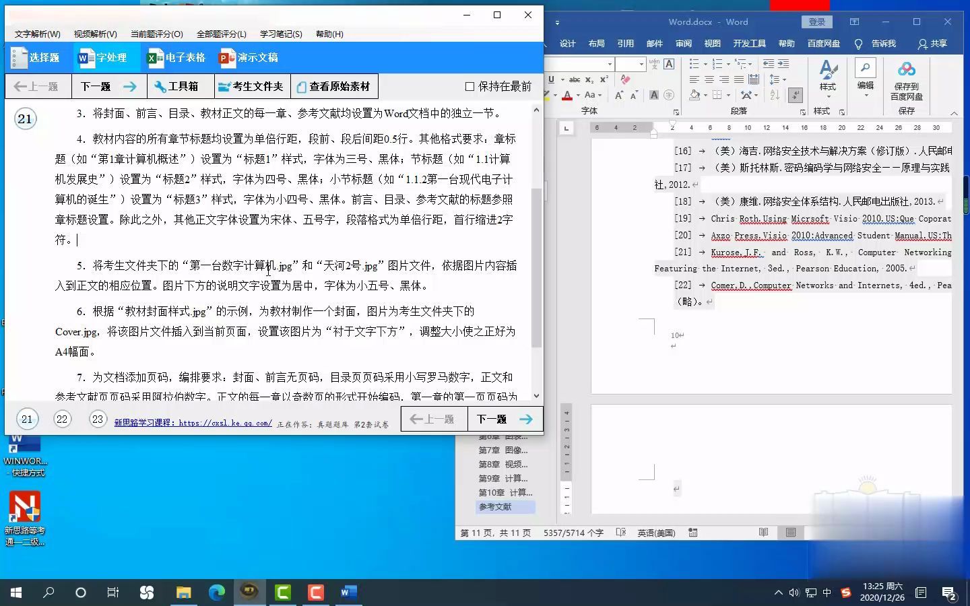Open the Word 设计 ribbon tab
The image size is (970, 606).
click(568, 43)
